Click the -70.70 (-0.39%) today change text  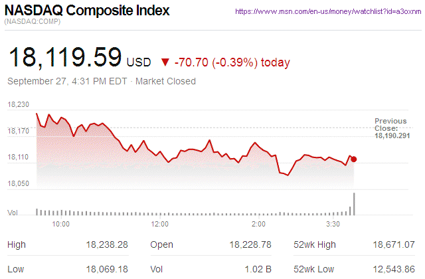232,63
